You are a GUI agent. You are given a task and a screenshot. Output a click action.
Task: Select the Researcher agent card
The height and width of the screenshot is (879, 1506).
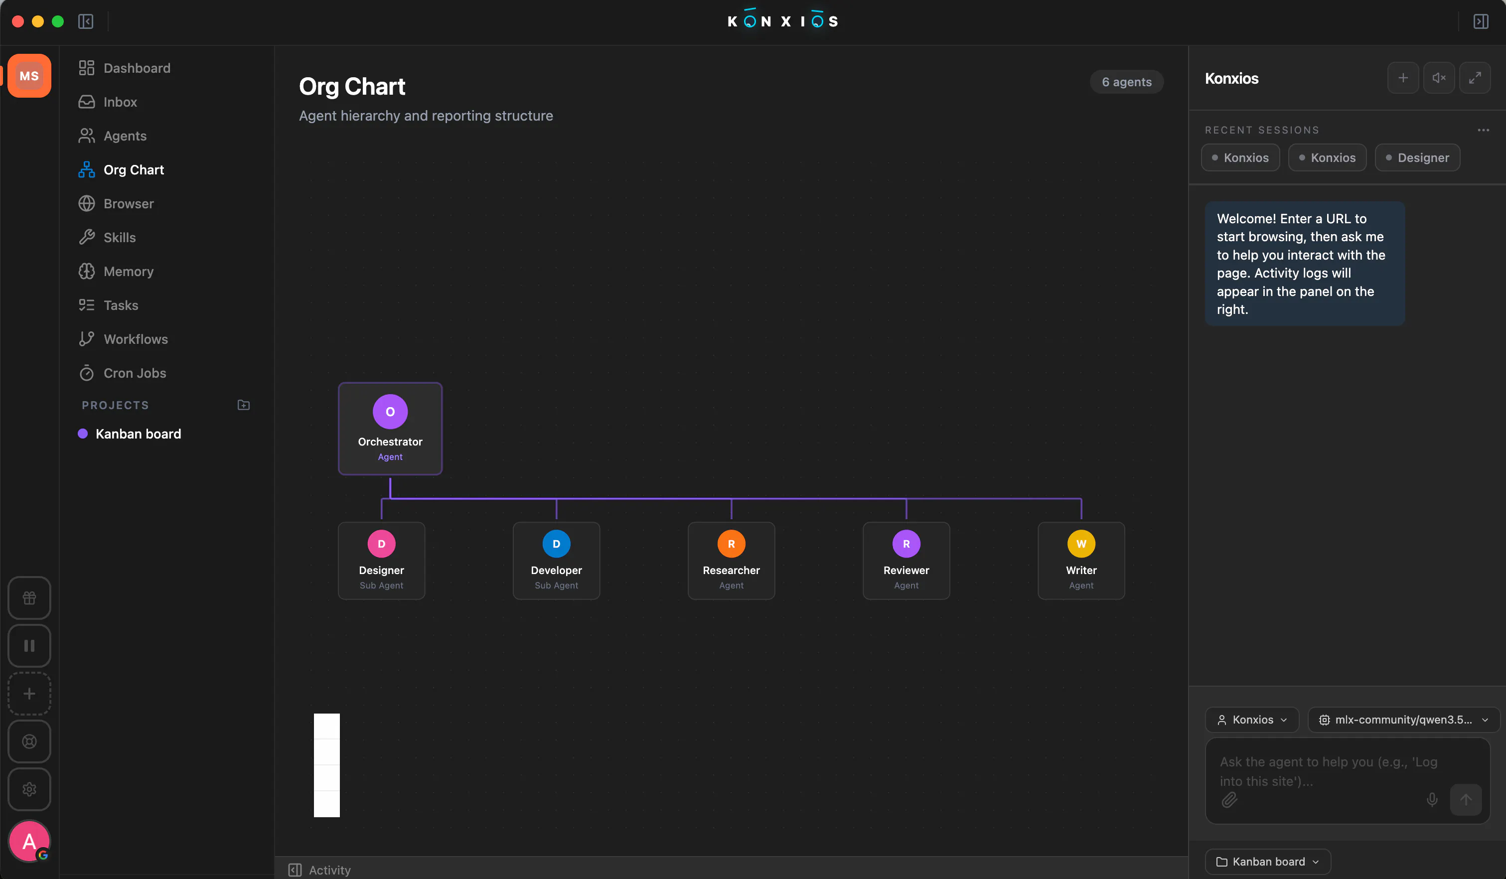click(x=732, y=561)
